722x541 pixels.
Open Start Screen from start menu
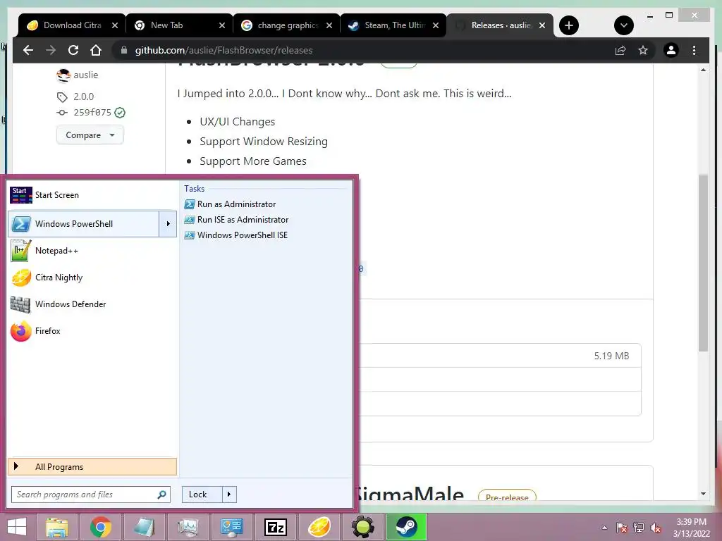[92, 195]
